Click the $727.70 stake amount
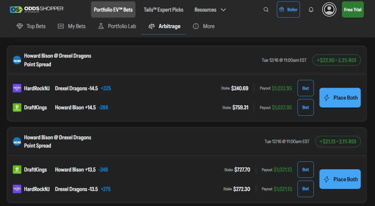Viewport: 375px width, 206px height. pyautogui.click(x=242, y=170)
